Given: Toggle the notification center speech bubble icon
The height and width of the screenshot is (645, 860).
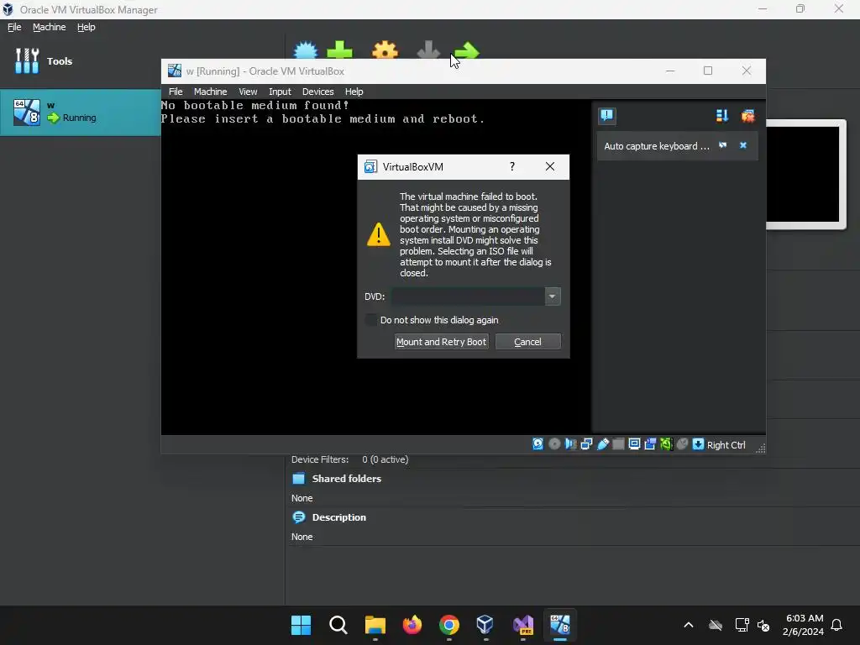Looking at the screenshot, I should [607, 115].
